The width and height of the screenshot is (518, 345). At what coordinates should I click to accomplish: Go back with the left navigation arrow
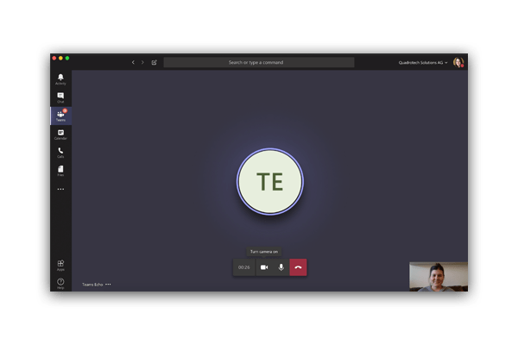tap(133, 62)
